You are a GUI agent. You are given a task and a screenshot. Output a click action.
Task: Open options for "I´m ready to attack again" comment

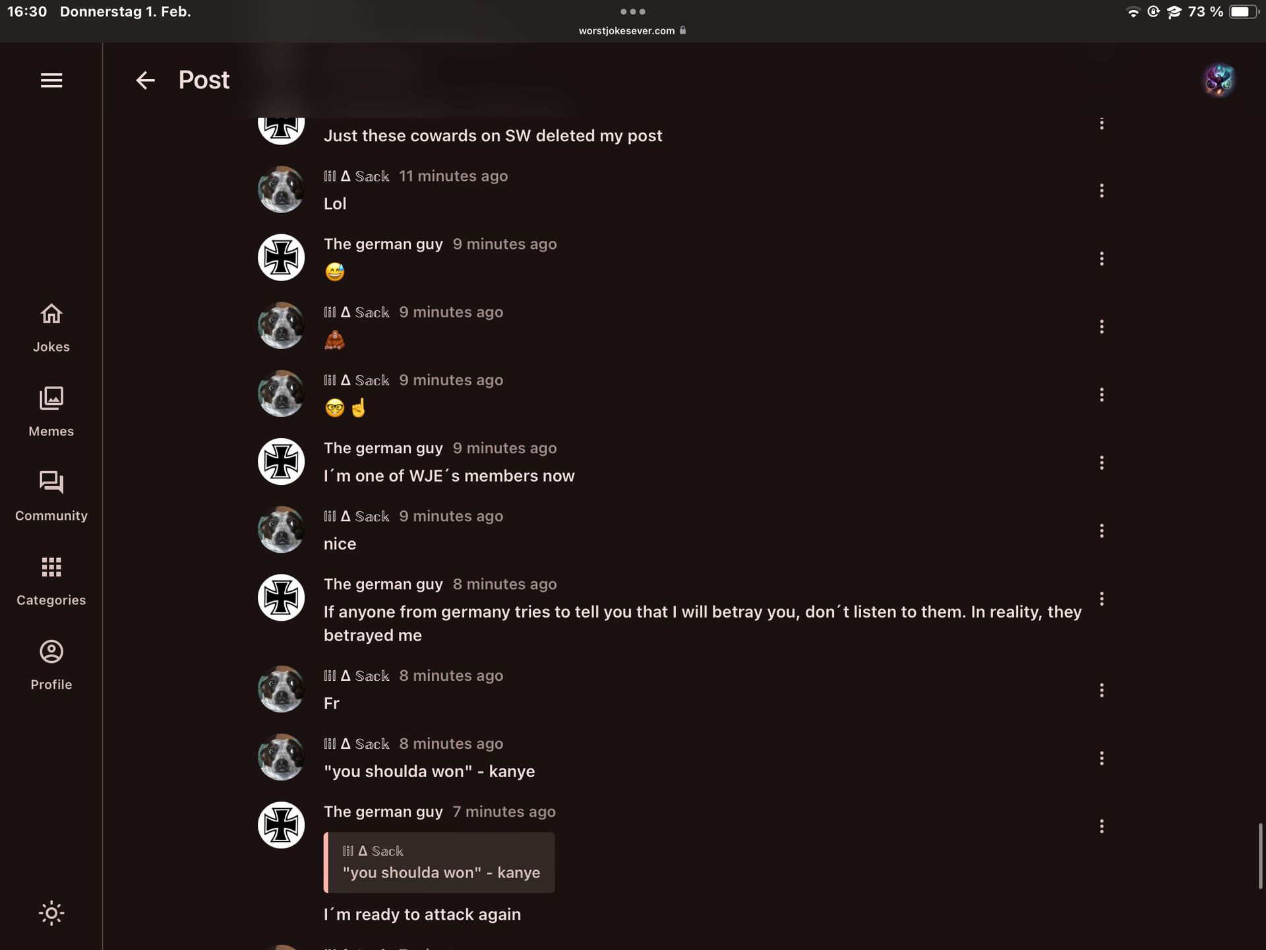click(1101, 826)
